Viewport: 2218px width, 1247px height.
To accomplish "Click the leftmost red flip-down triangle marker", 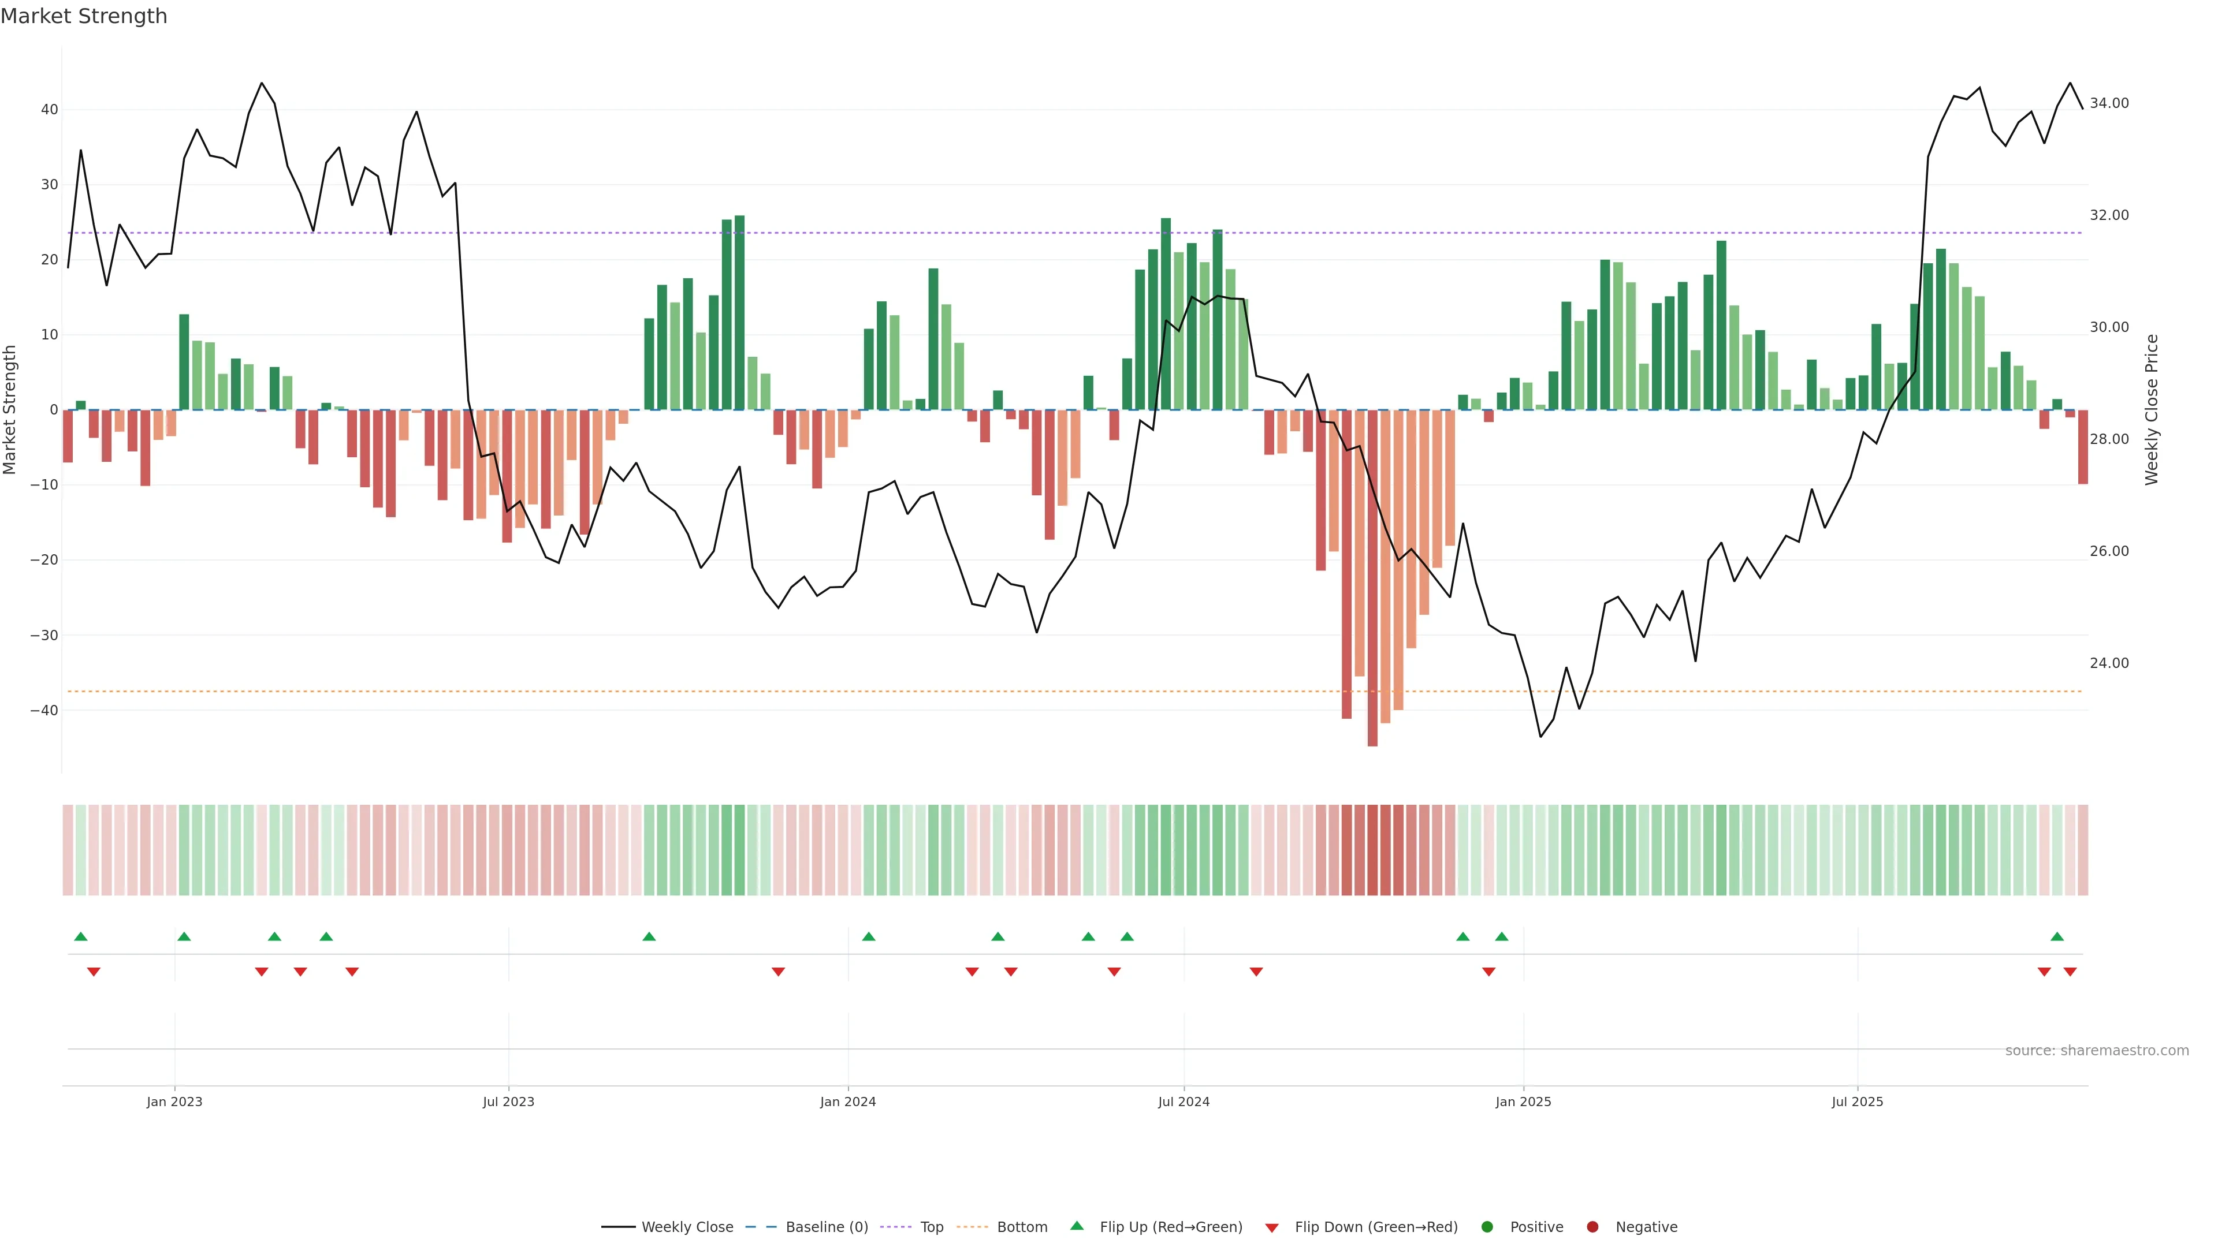I will pos(94,972).
